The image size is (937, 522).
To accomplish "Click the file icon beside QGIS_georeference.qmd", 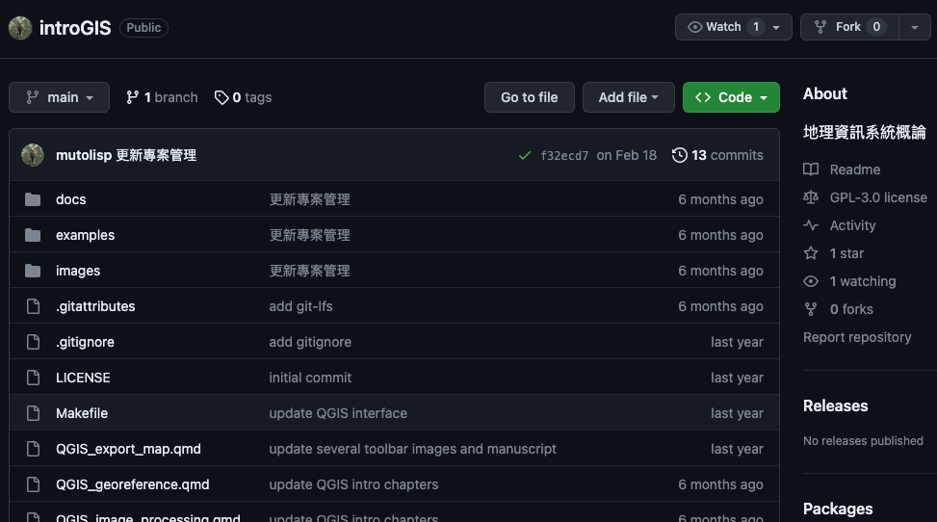I will 33,484.
